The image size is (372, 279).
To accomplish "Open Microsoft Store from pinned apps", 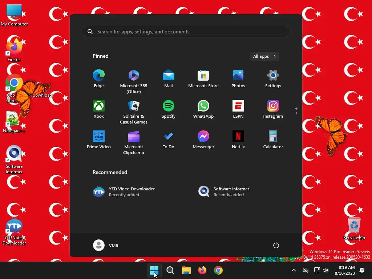I will point(203,79).
